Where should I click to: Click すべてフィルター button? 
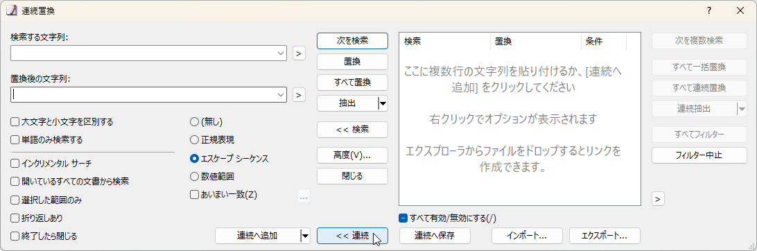(x=699, y=135)
